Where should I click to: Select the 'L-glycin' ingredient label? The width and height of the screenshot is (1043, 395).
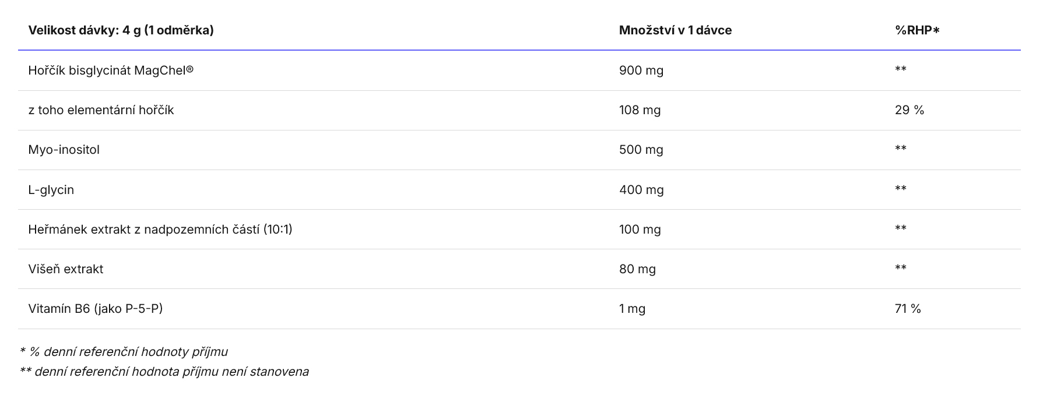[x=51, y=190]
